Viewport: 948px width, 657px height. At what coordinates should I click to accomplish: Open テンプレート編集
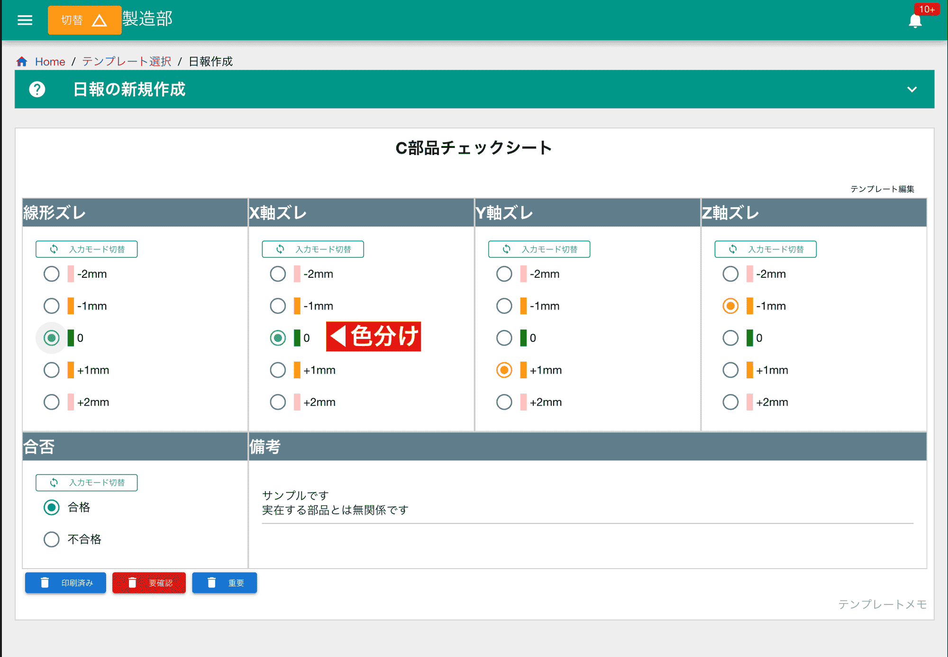pyautogui.click(x=883, y=188)
